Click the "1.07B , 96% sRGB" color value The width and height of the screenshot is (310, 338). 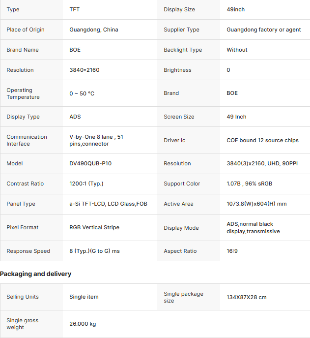[x=249, y=184]
